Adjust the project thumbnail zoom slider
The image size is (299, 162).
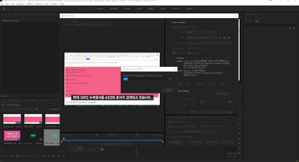26,156
